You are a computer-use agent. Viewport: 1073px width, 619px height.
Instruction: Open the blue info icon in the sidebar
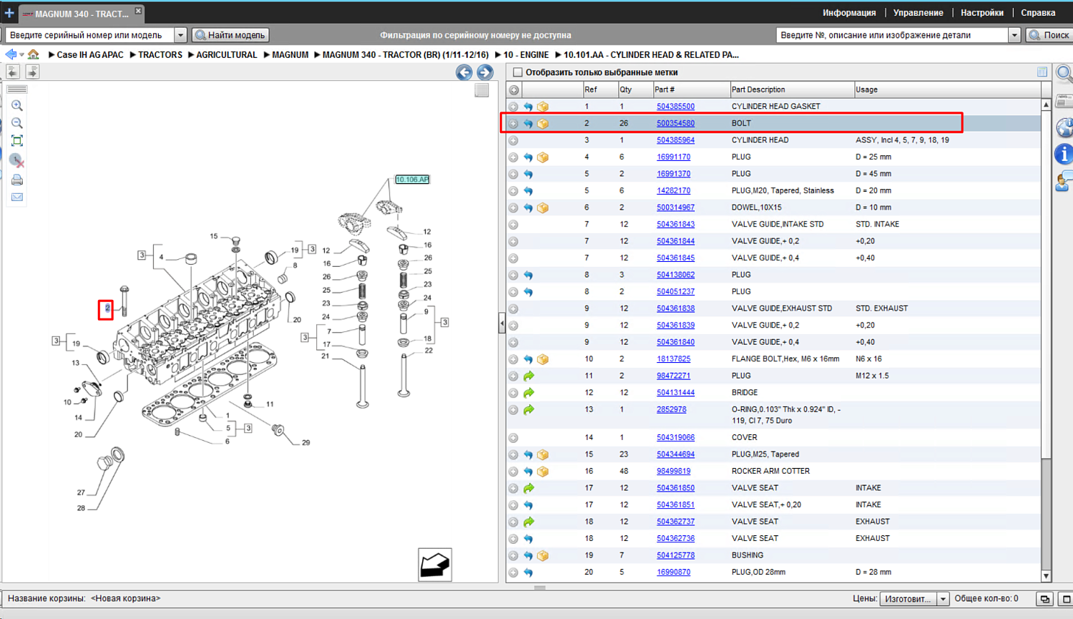coord(1064,154)
